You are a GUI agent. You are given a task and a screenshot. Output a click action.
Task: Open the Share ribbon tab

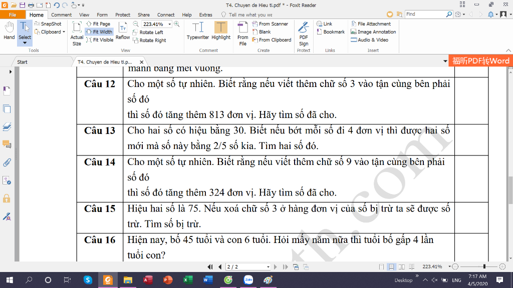(144, 14)
